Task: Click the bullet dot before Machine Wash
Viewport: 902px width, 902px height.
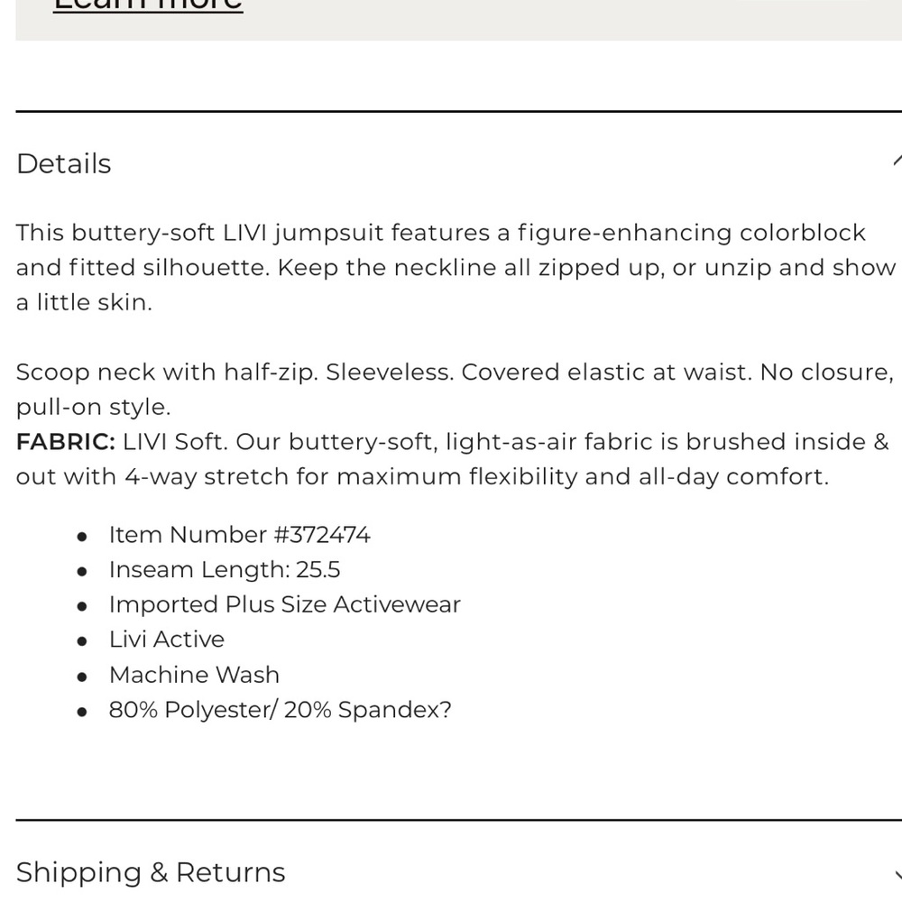Action: (82, 677)
